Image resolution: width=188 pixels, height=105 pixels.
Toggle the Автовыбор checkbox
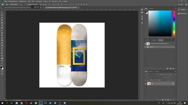11,5
